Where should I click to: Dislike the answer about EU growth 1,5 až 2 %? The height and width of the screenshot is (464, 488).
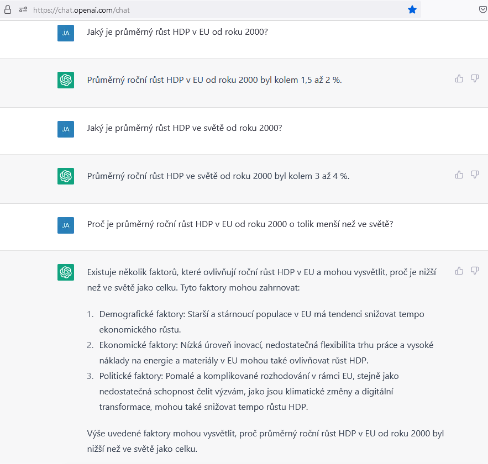coord(475,78)
